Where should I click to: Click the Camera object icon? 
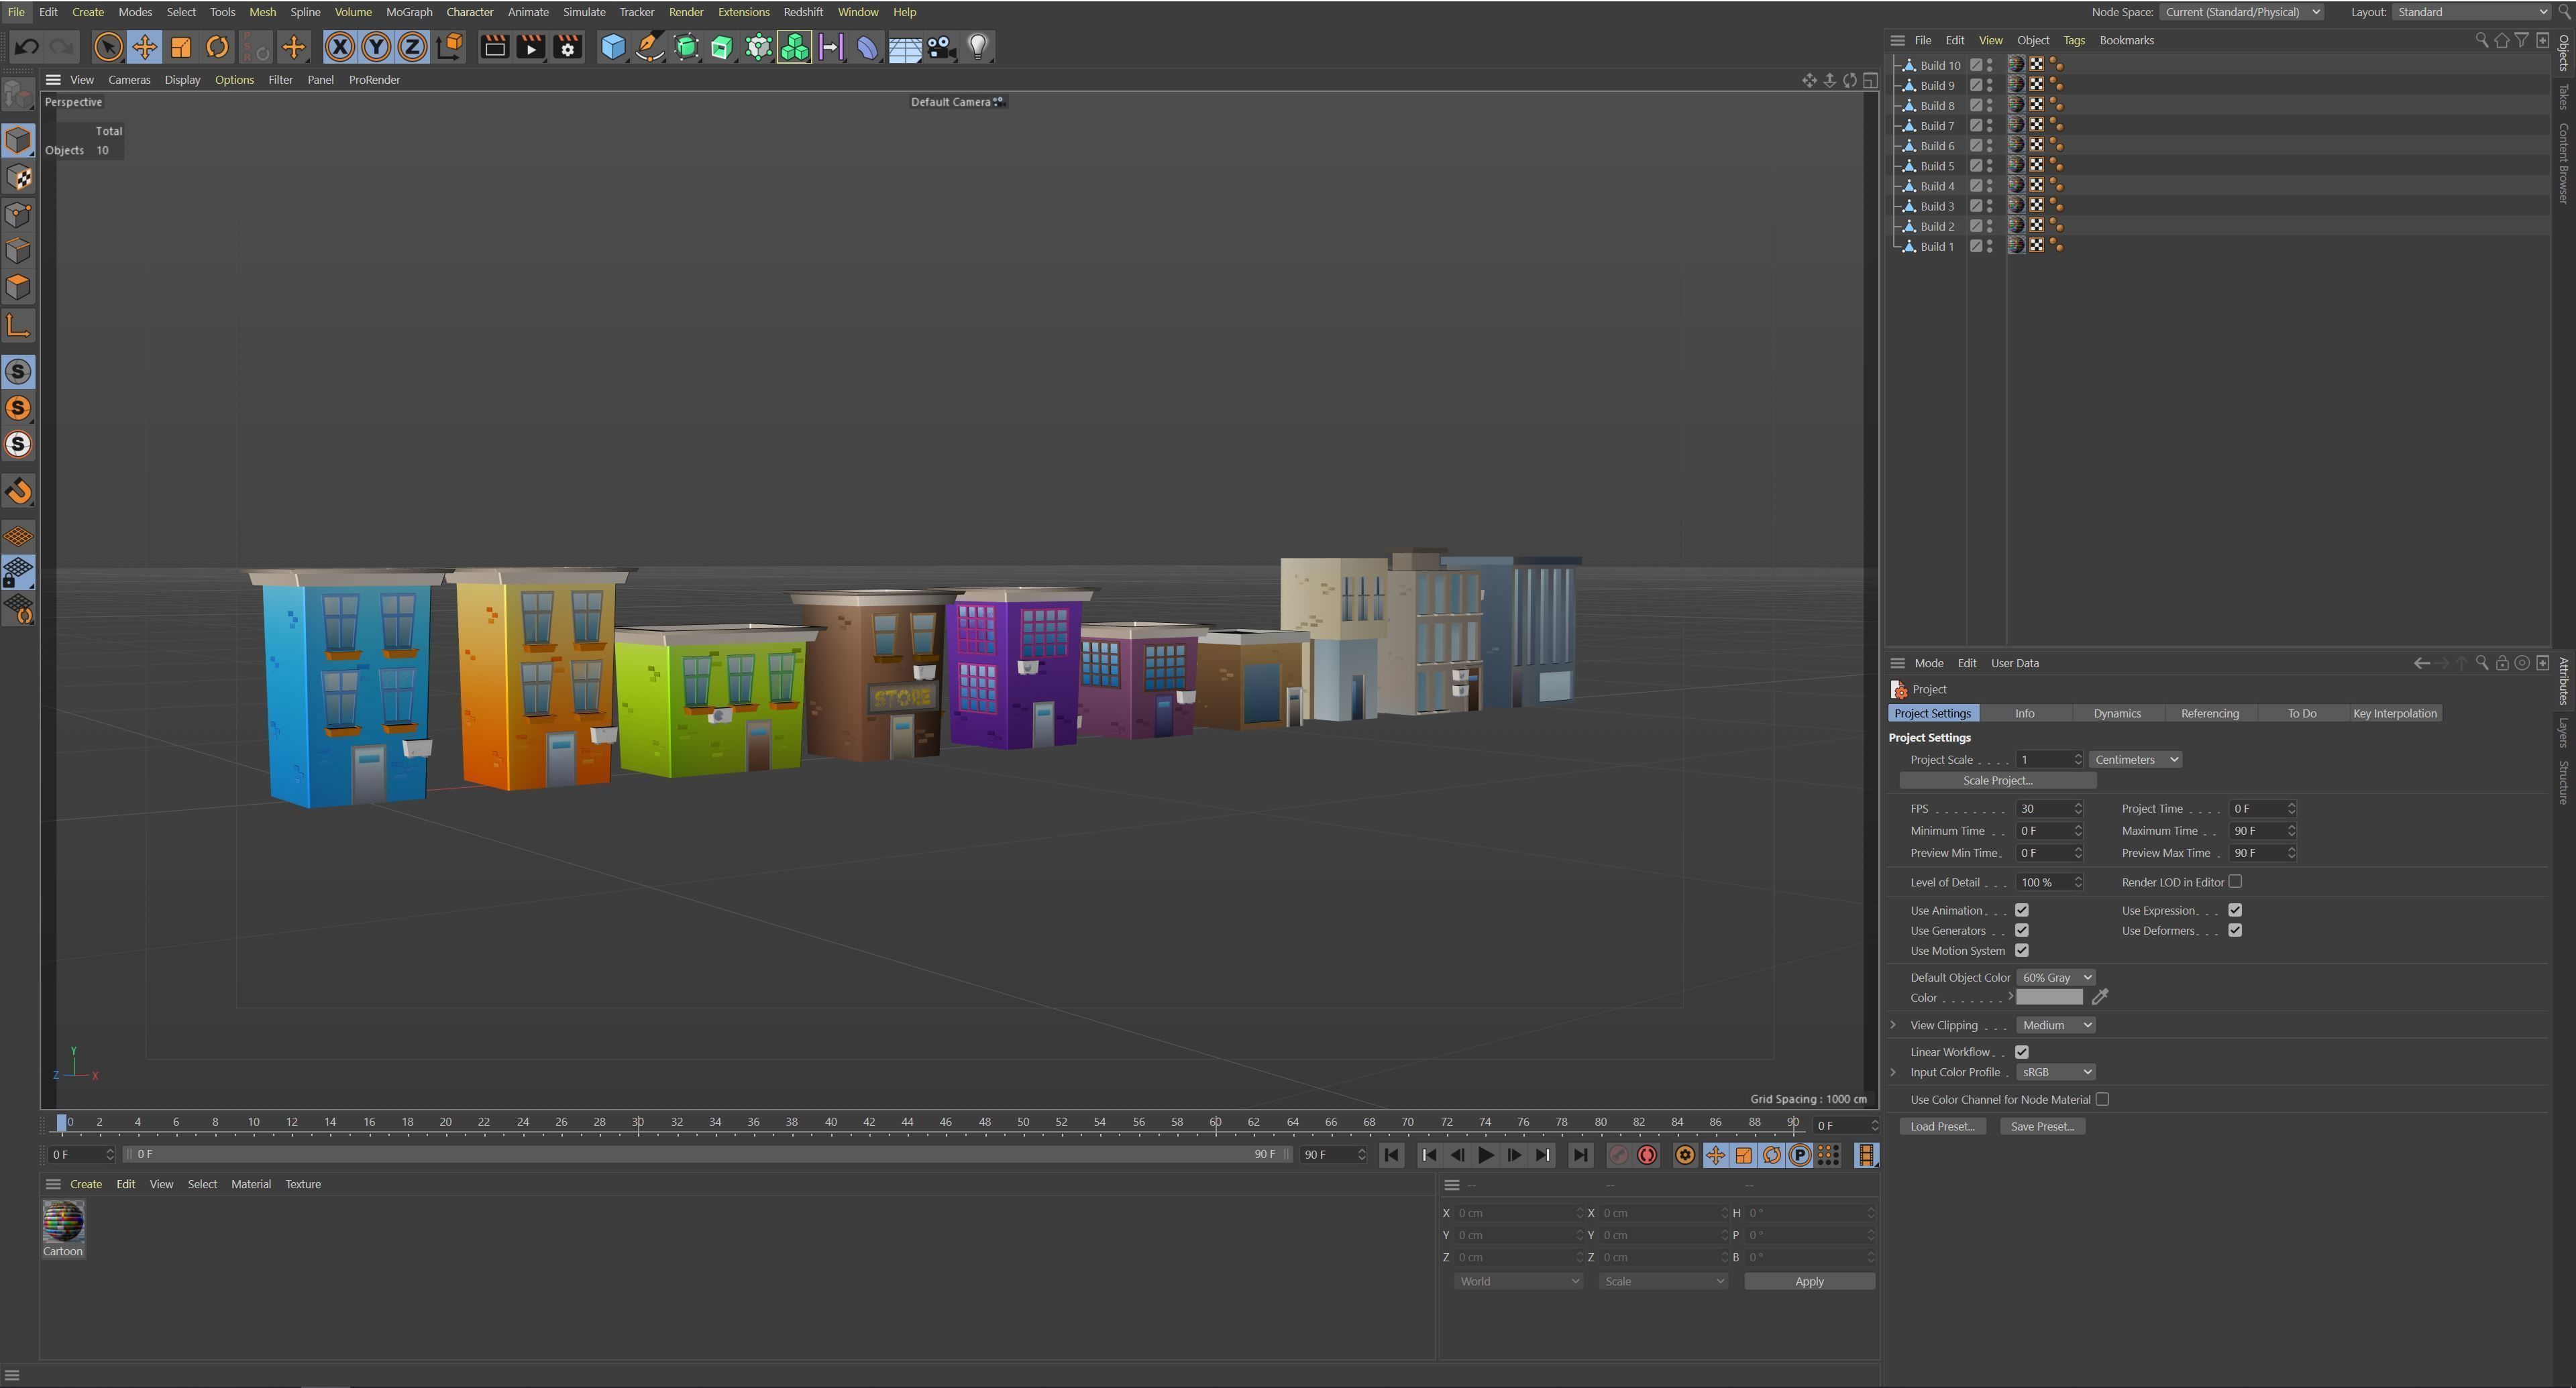tap(941, 47)
